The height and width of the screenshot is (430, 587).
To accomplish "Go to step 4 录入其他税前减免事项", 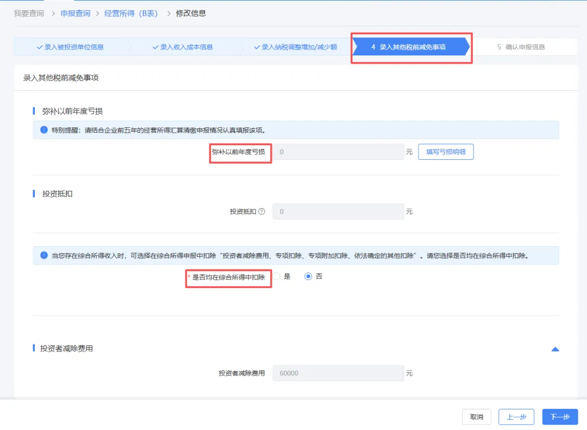I will [409, 47].
